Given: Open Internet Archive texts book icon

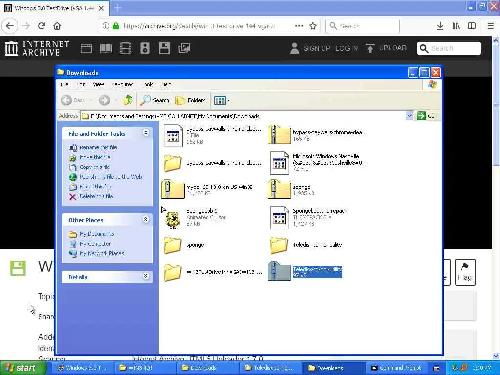Looking at the screenshot, I should tap(106, 48).
